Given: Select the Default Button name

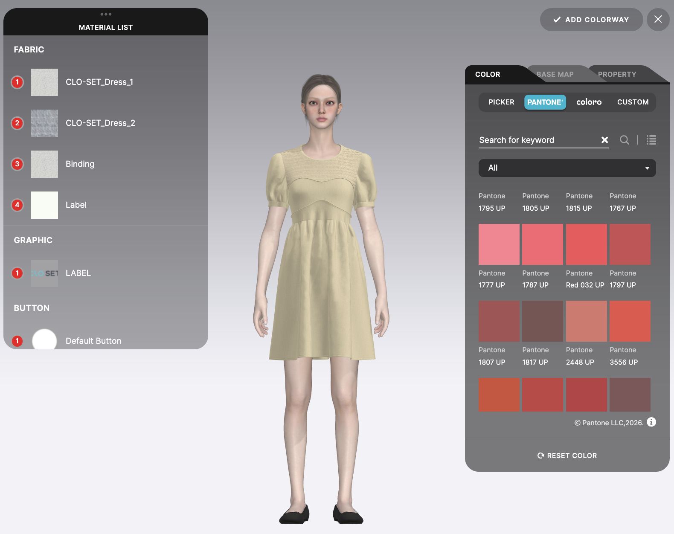Looking at the screenshot, I should click(93, 341).
